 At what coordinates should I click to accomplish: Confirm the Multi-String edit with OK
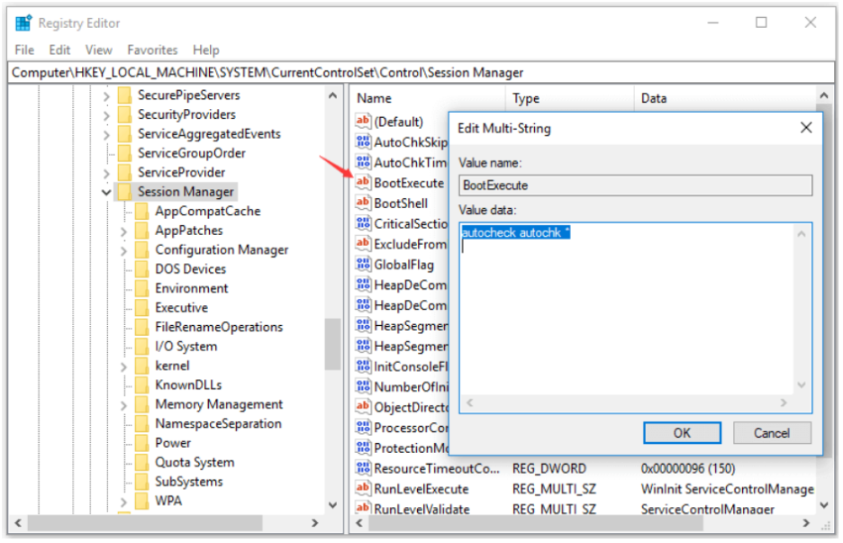682,433
